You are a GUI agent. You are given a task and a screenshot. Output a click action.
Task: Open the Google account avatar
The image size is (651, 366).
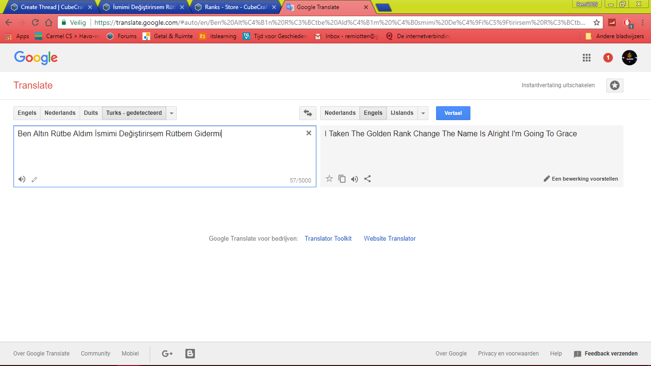pyautogui.click(x=630, y=58)
